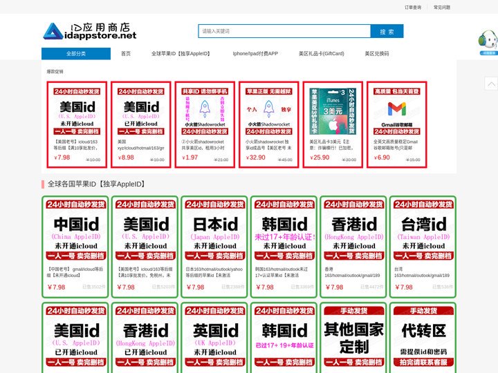Image resolution: width=498 pixels, height=373 pixels.
Task: Click ②小火箭shadowrocket 共享美区id description
Action: [x=203, y=145]
